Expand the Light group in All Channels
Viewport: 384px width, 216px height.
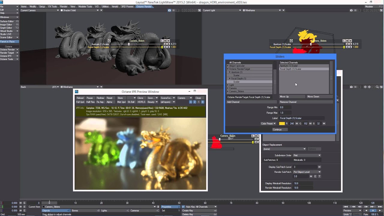[x=231, y=85]
